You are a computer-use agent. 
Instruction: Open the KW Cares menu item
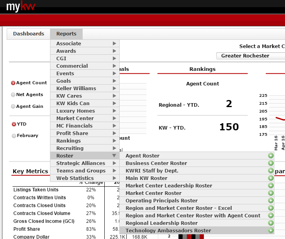click(x=85, y=96)
